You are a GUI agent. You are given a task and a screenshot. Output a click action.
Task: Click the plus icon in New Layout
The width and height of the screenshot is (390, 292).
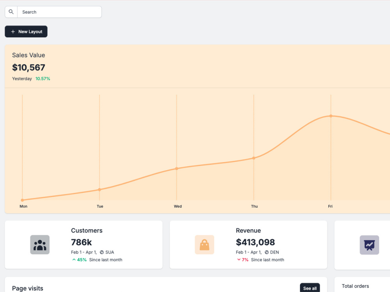13,32
